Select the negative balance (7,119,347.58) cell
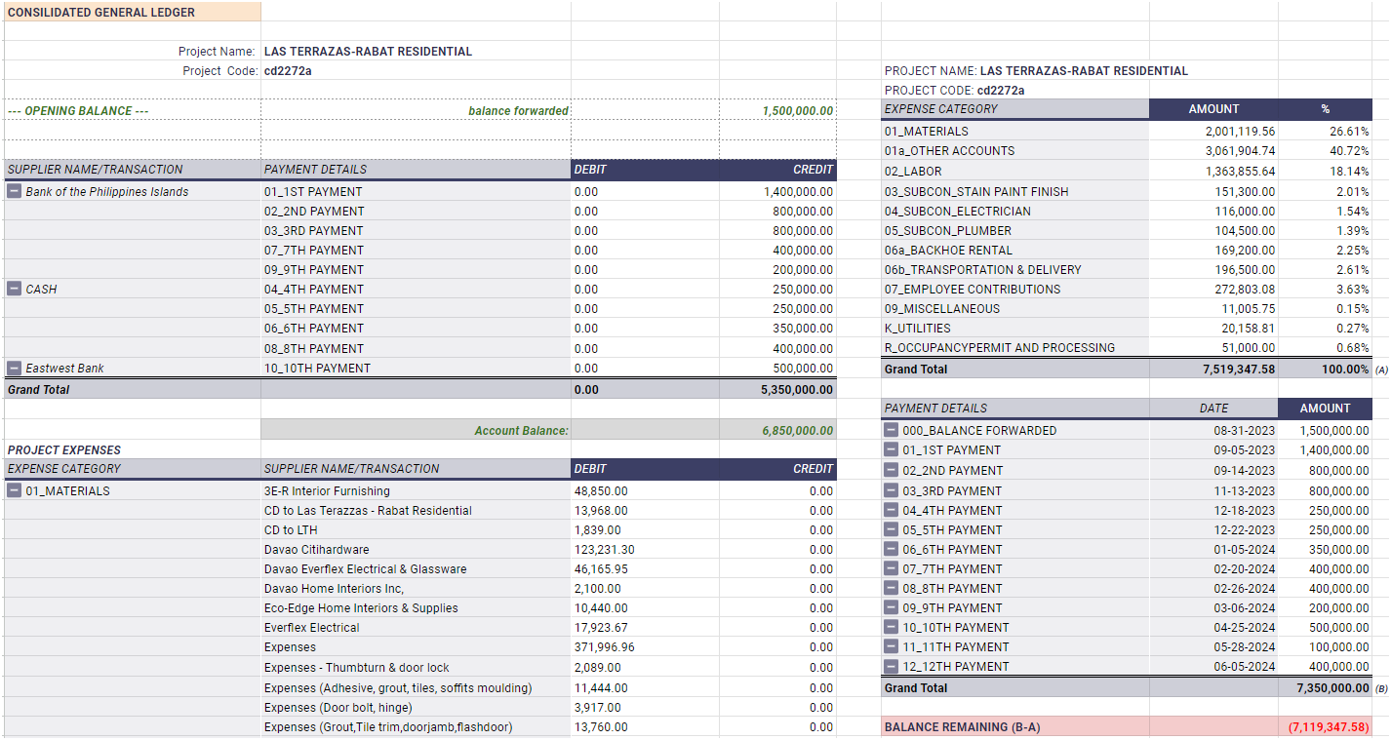The width and height of the screenshot is (1391, 740). (1325, 727)
